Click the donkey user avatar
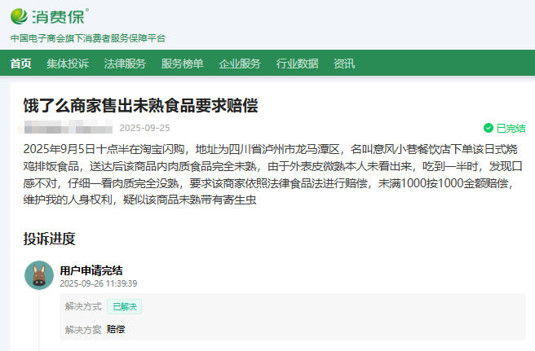Image resolution: width=535 pixels, height=351 pixels. click(x=38, y=275)
